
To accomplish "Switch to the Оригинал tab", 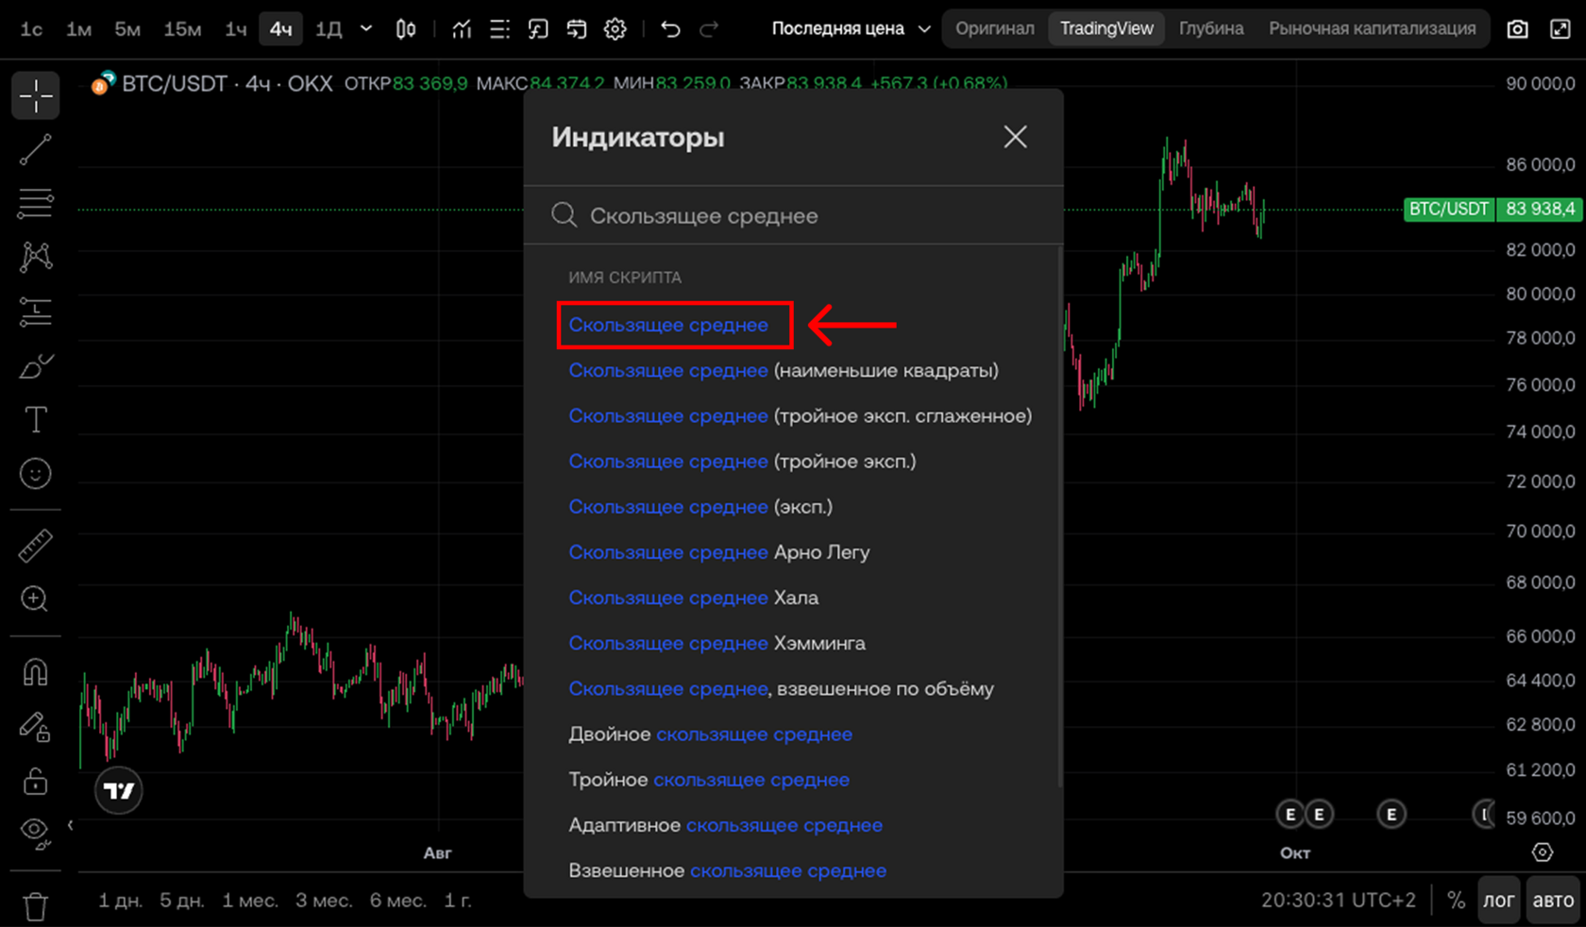I will (x=994, y=29).
